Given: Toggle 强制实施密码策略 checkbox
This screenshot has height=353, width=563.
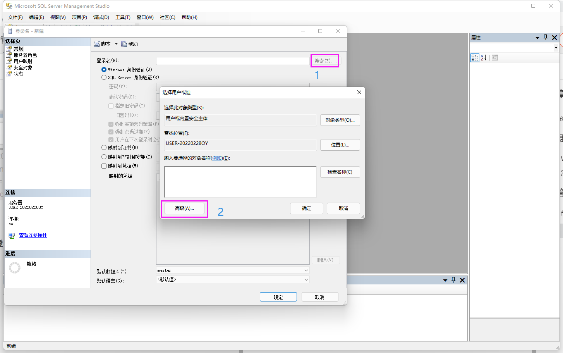Looking at the screenshot, I should (111, 124).
